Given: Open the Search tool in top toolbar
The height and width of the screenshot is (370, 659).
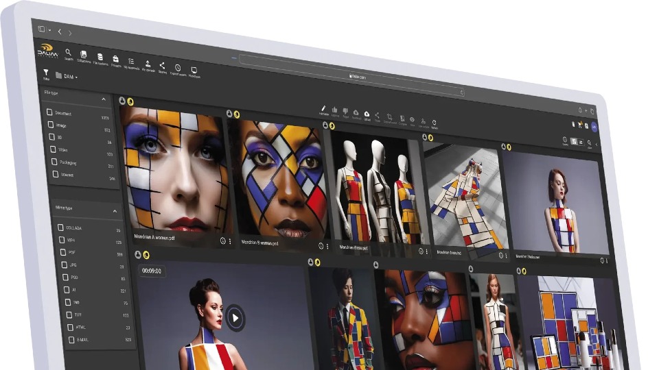Looking at the screenshot, I should pos(69,53).
